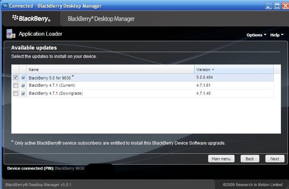Check the BlackBerry 4.7.1 (Downgrade) checkbox

click(15, 93)
